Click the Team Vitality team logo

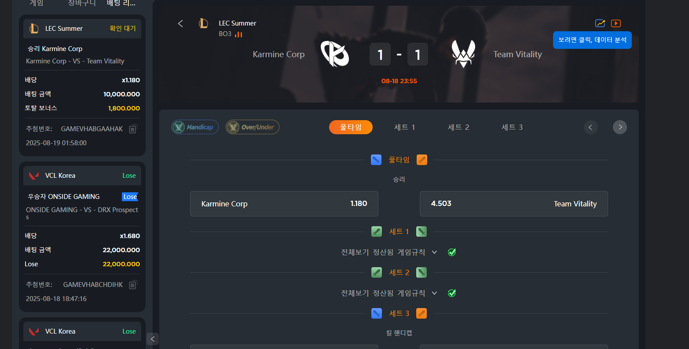[463, 54]
